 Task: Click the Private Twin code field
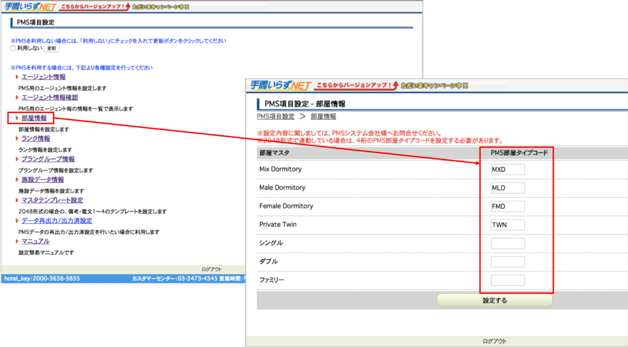point(508,225)
